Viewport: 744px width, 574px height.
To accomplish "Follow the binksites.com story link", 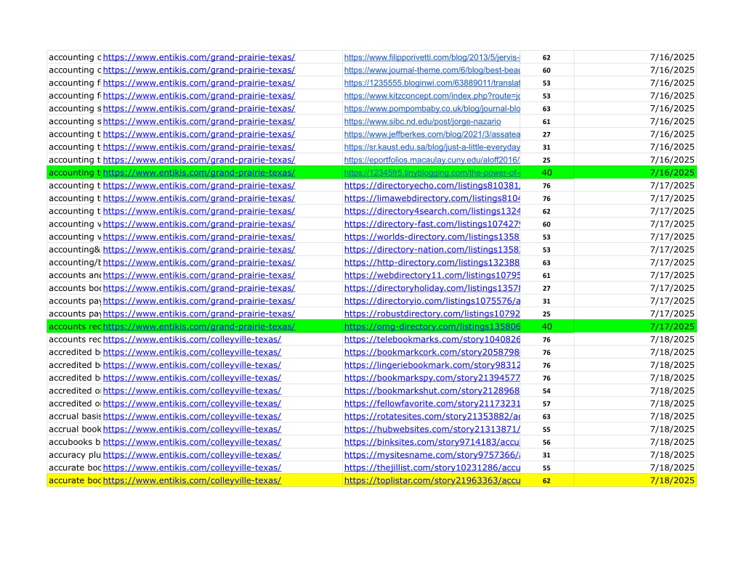I will coord(432,441).
